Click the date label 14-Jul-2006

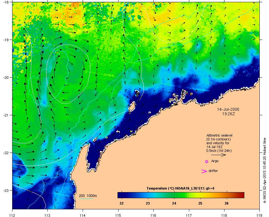pos(228,109)
